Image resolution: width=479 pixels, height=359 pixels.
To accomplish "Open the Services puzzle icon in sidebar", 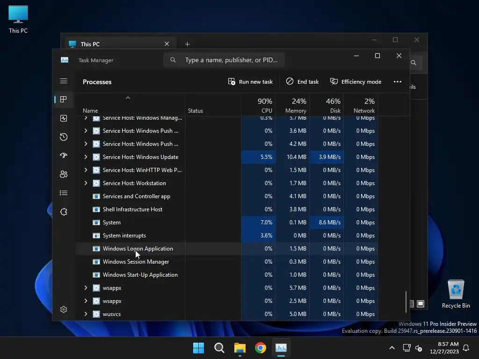I will point(64,212).
